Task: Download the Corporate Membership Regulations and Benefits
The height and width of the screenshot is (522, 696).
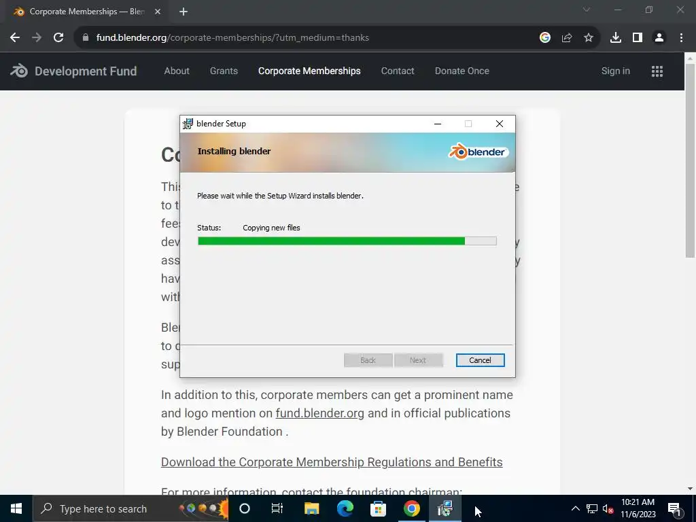Action: 332,462
